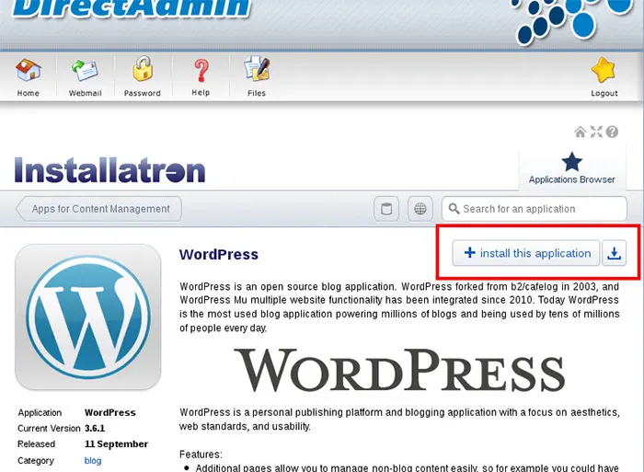This screenshot has width=644, height=472.
Task: Click the Installatron logo
Action: coord(109,169)
